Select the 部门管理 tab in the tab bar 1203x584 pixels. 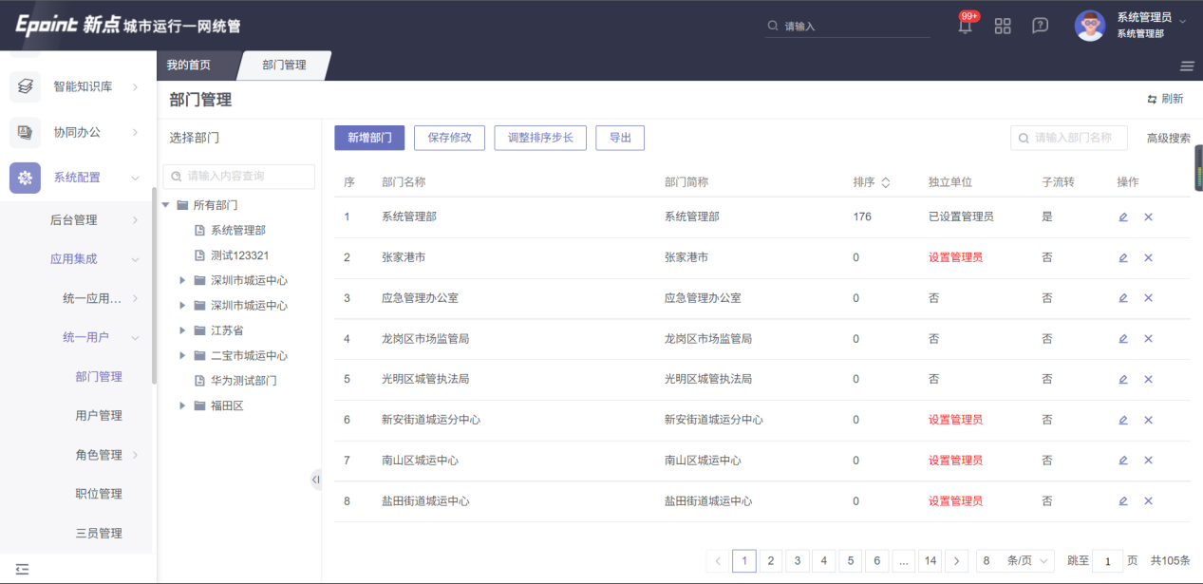284,66
